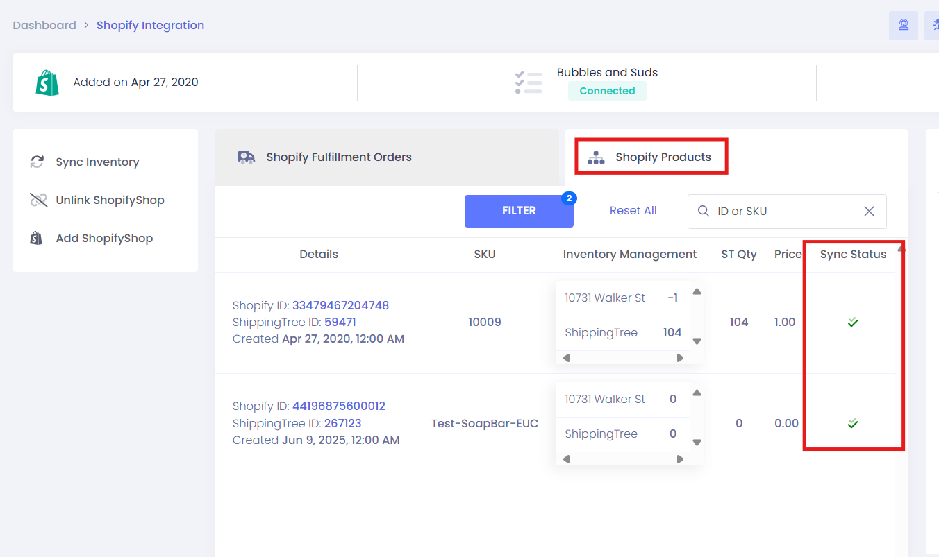Open the FILTER button
The width and height of the screenshot is (939, 557).
[x=519, y=211]
